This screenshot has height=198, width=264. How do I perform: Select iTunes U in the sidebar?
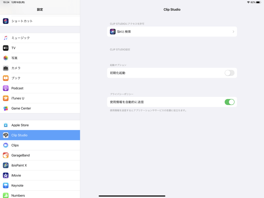point(40,98)
